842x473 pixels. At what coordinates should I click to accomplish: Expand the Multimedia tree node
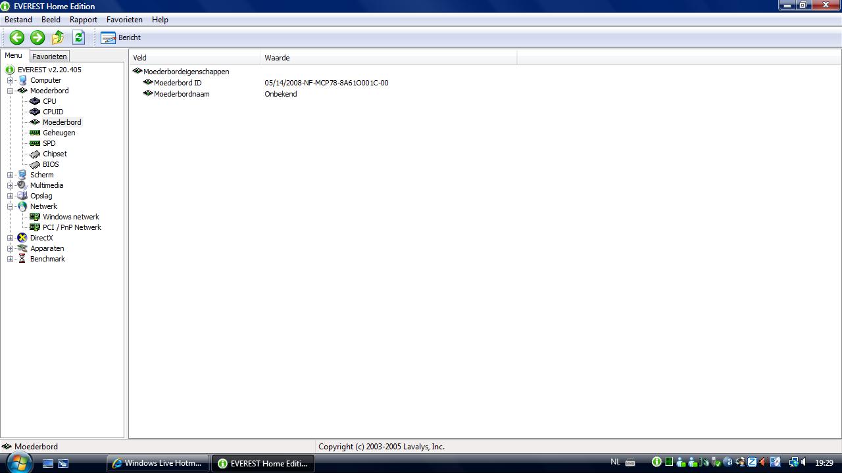pyautogui.click(x=10, y=185)
